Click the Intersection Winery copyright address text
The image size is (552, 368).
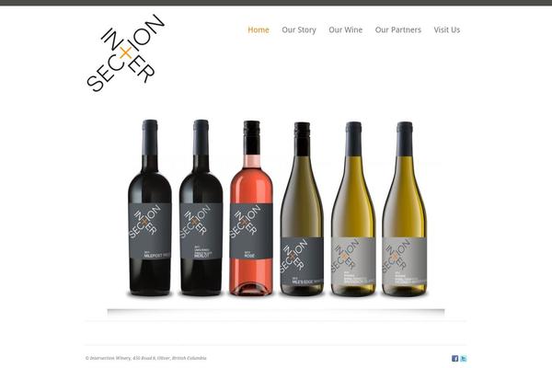[x=145, y=358]
